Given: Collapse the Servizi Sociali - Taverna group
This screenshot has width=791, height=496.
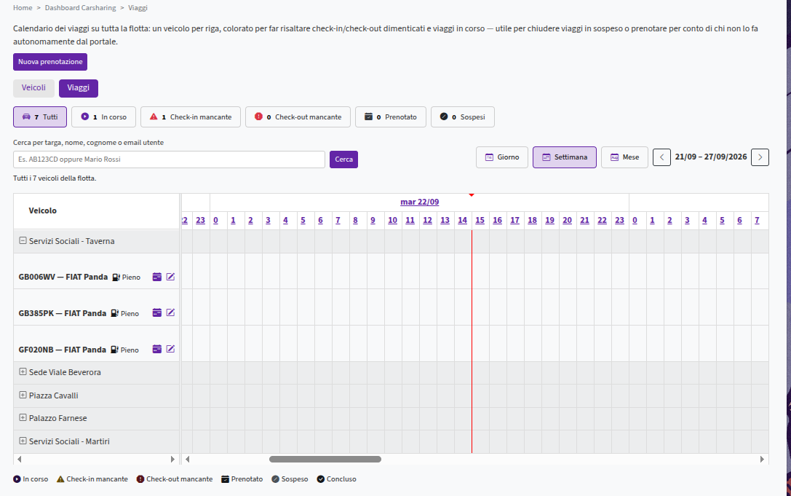Looking at the screenshot, I should click(23, 240).
